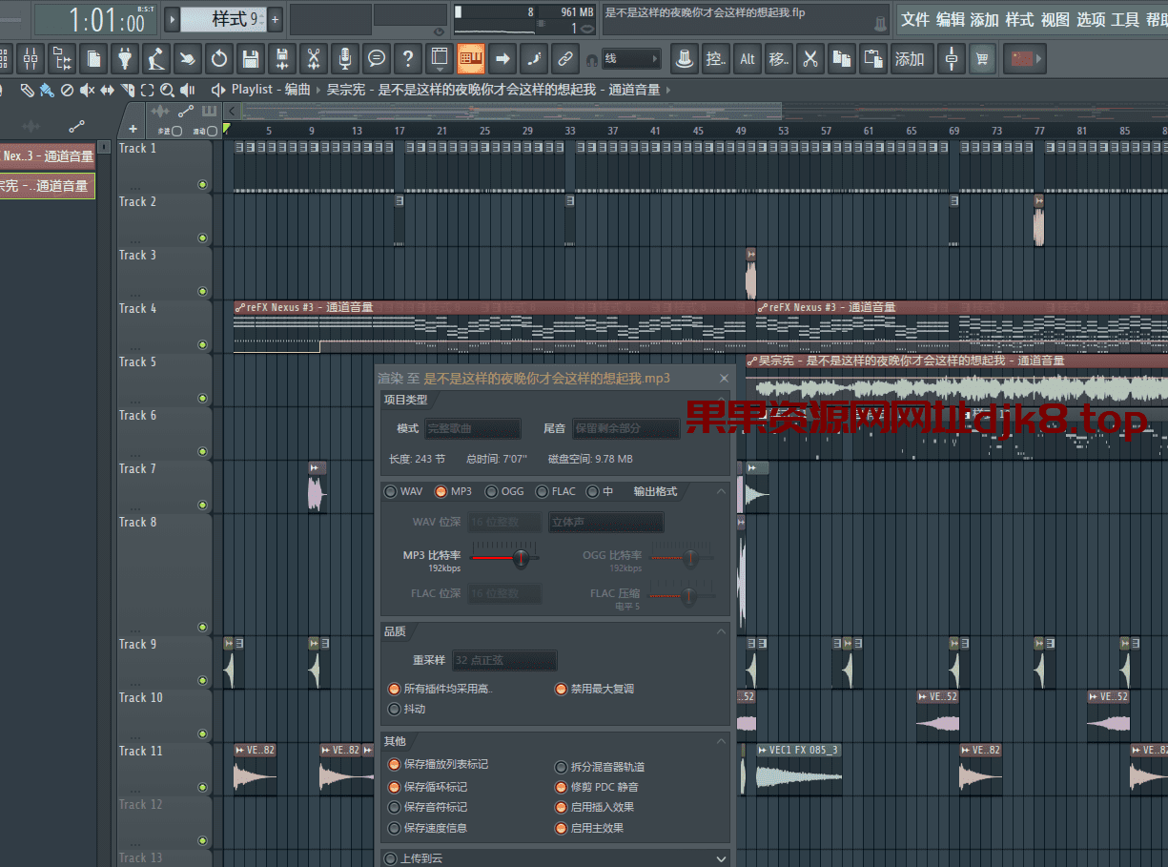Mute Track 4 using its green dot
The height and width of the screenshot is (867, 1168).
(202, 345)
